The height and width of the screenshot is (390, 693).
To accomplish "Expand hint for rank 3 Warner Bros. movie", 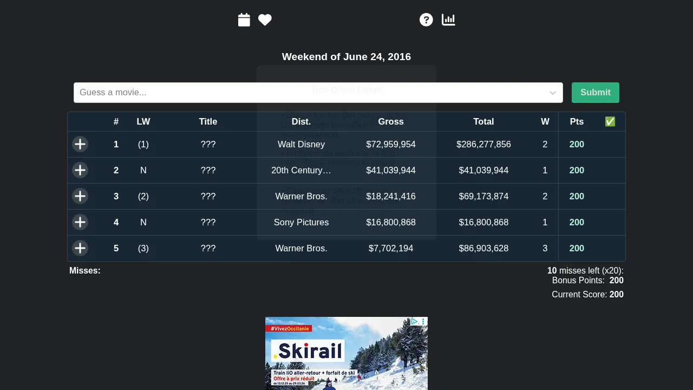I will (x=80, y=196).
